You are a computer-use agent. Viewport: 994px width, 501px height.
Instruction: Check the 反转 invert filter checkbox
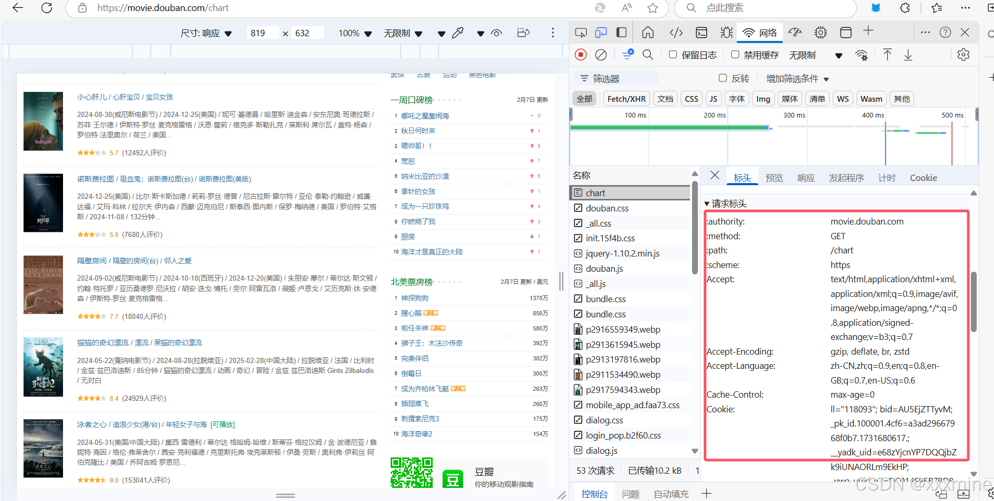coord(723,78)
